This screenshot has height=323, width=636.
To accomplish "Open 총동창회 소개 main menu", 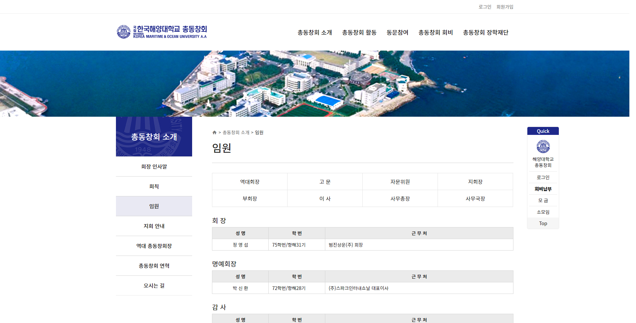I will tap(315, 32).
